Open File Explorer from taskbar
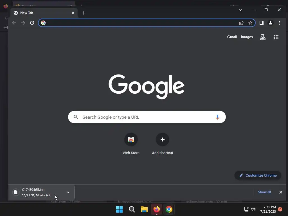Viewport: 288px width, 216px height. 144,209
